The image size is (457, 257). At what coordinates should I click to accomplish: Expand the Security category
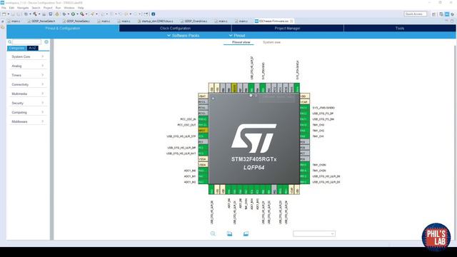(27, 103)
